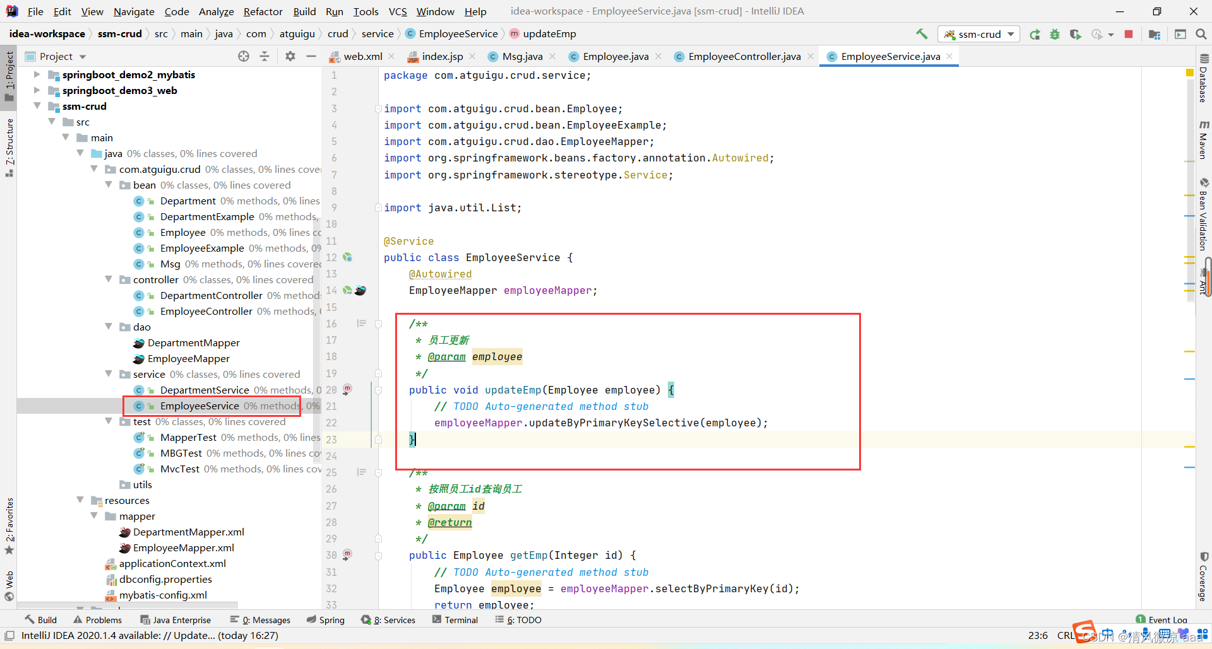
Task: Open the ssm-crud run configuration dropdown
Action: [979, 34]
